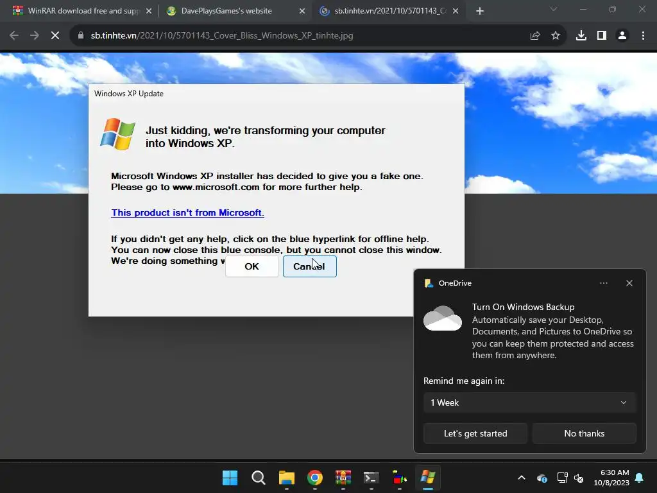
Task: View site information via lock icon
Action: [81, 36]
